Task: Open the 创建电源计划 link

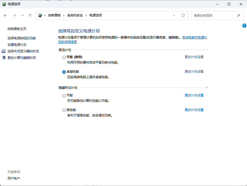Action: 17,45
